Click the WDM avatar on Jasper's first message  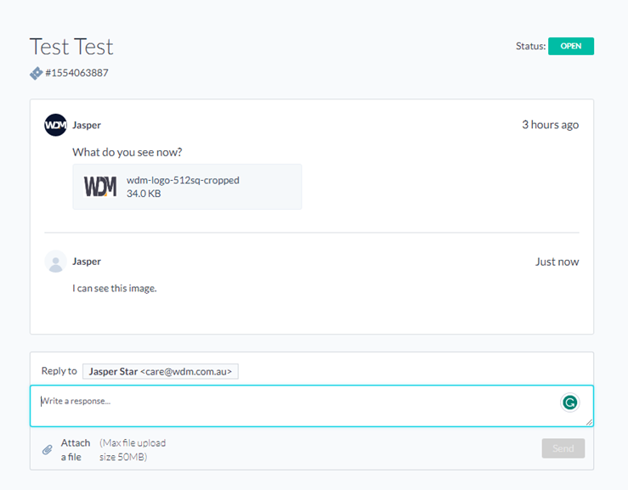[55, 125]
